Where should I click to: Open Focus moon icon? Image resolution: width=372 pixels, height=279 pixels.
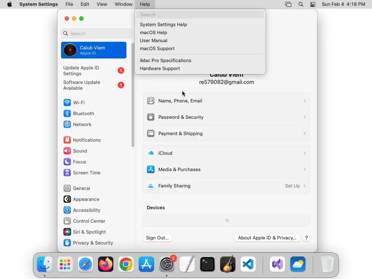pyautogui.click(x=67, y=162)
